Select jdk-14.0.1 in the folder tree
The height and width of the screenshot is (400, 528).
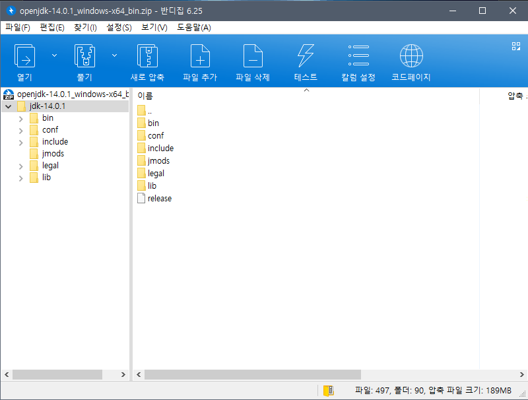point(48,106)
